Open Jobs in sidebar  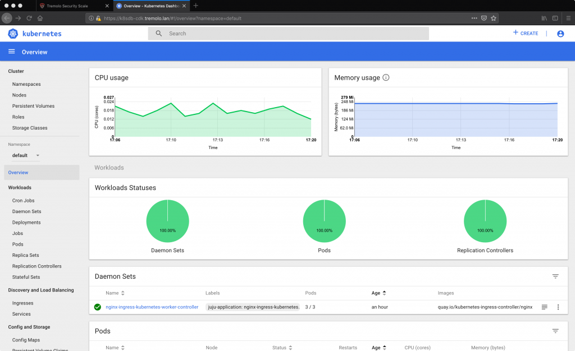click(17, 233)
